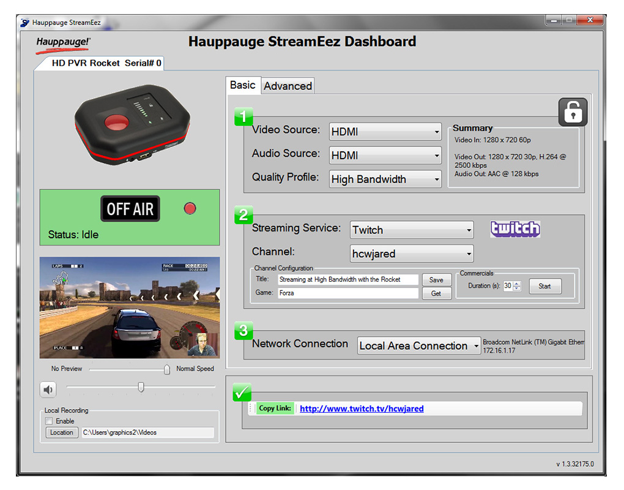Mute audio with the speaker icon
Image resolution: width=624 pixels, height=490 pixels.
(48, 390)
